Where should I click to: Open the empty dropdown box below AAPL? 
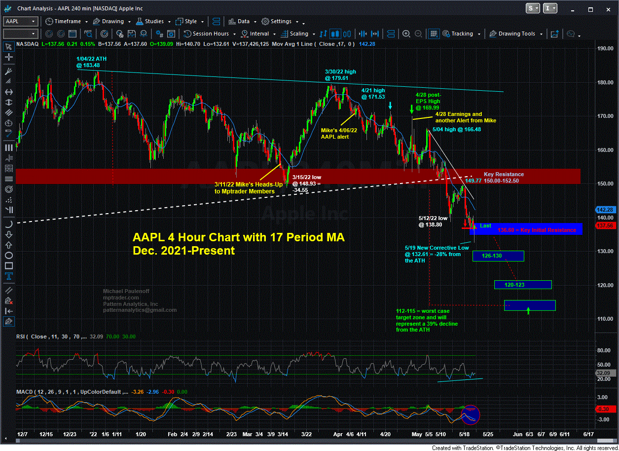(20, 34)
